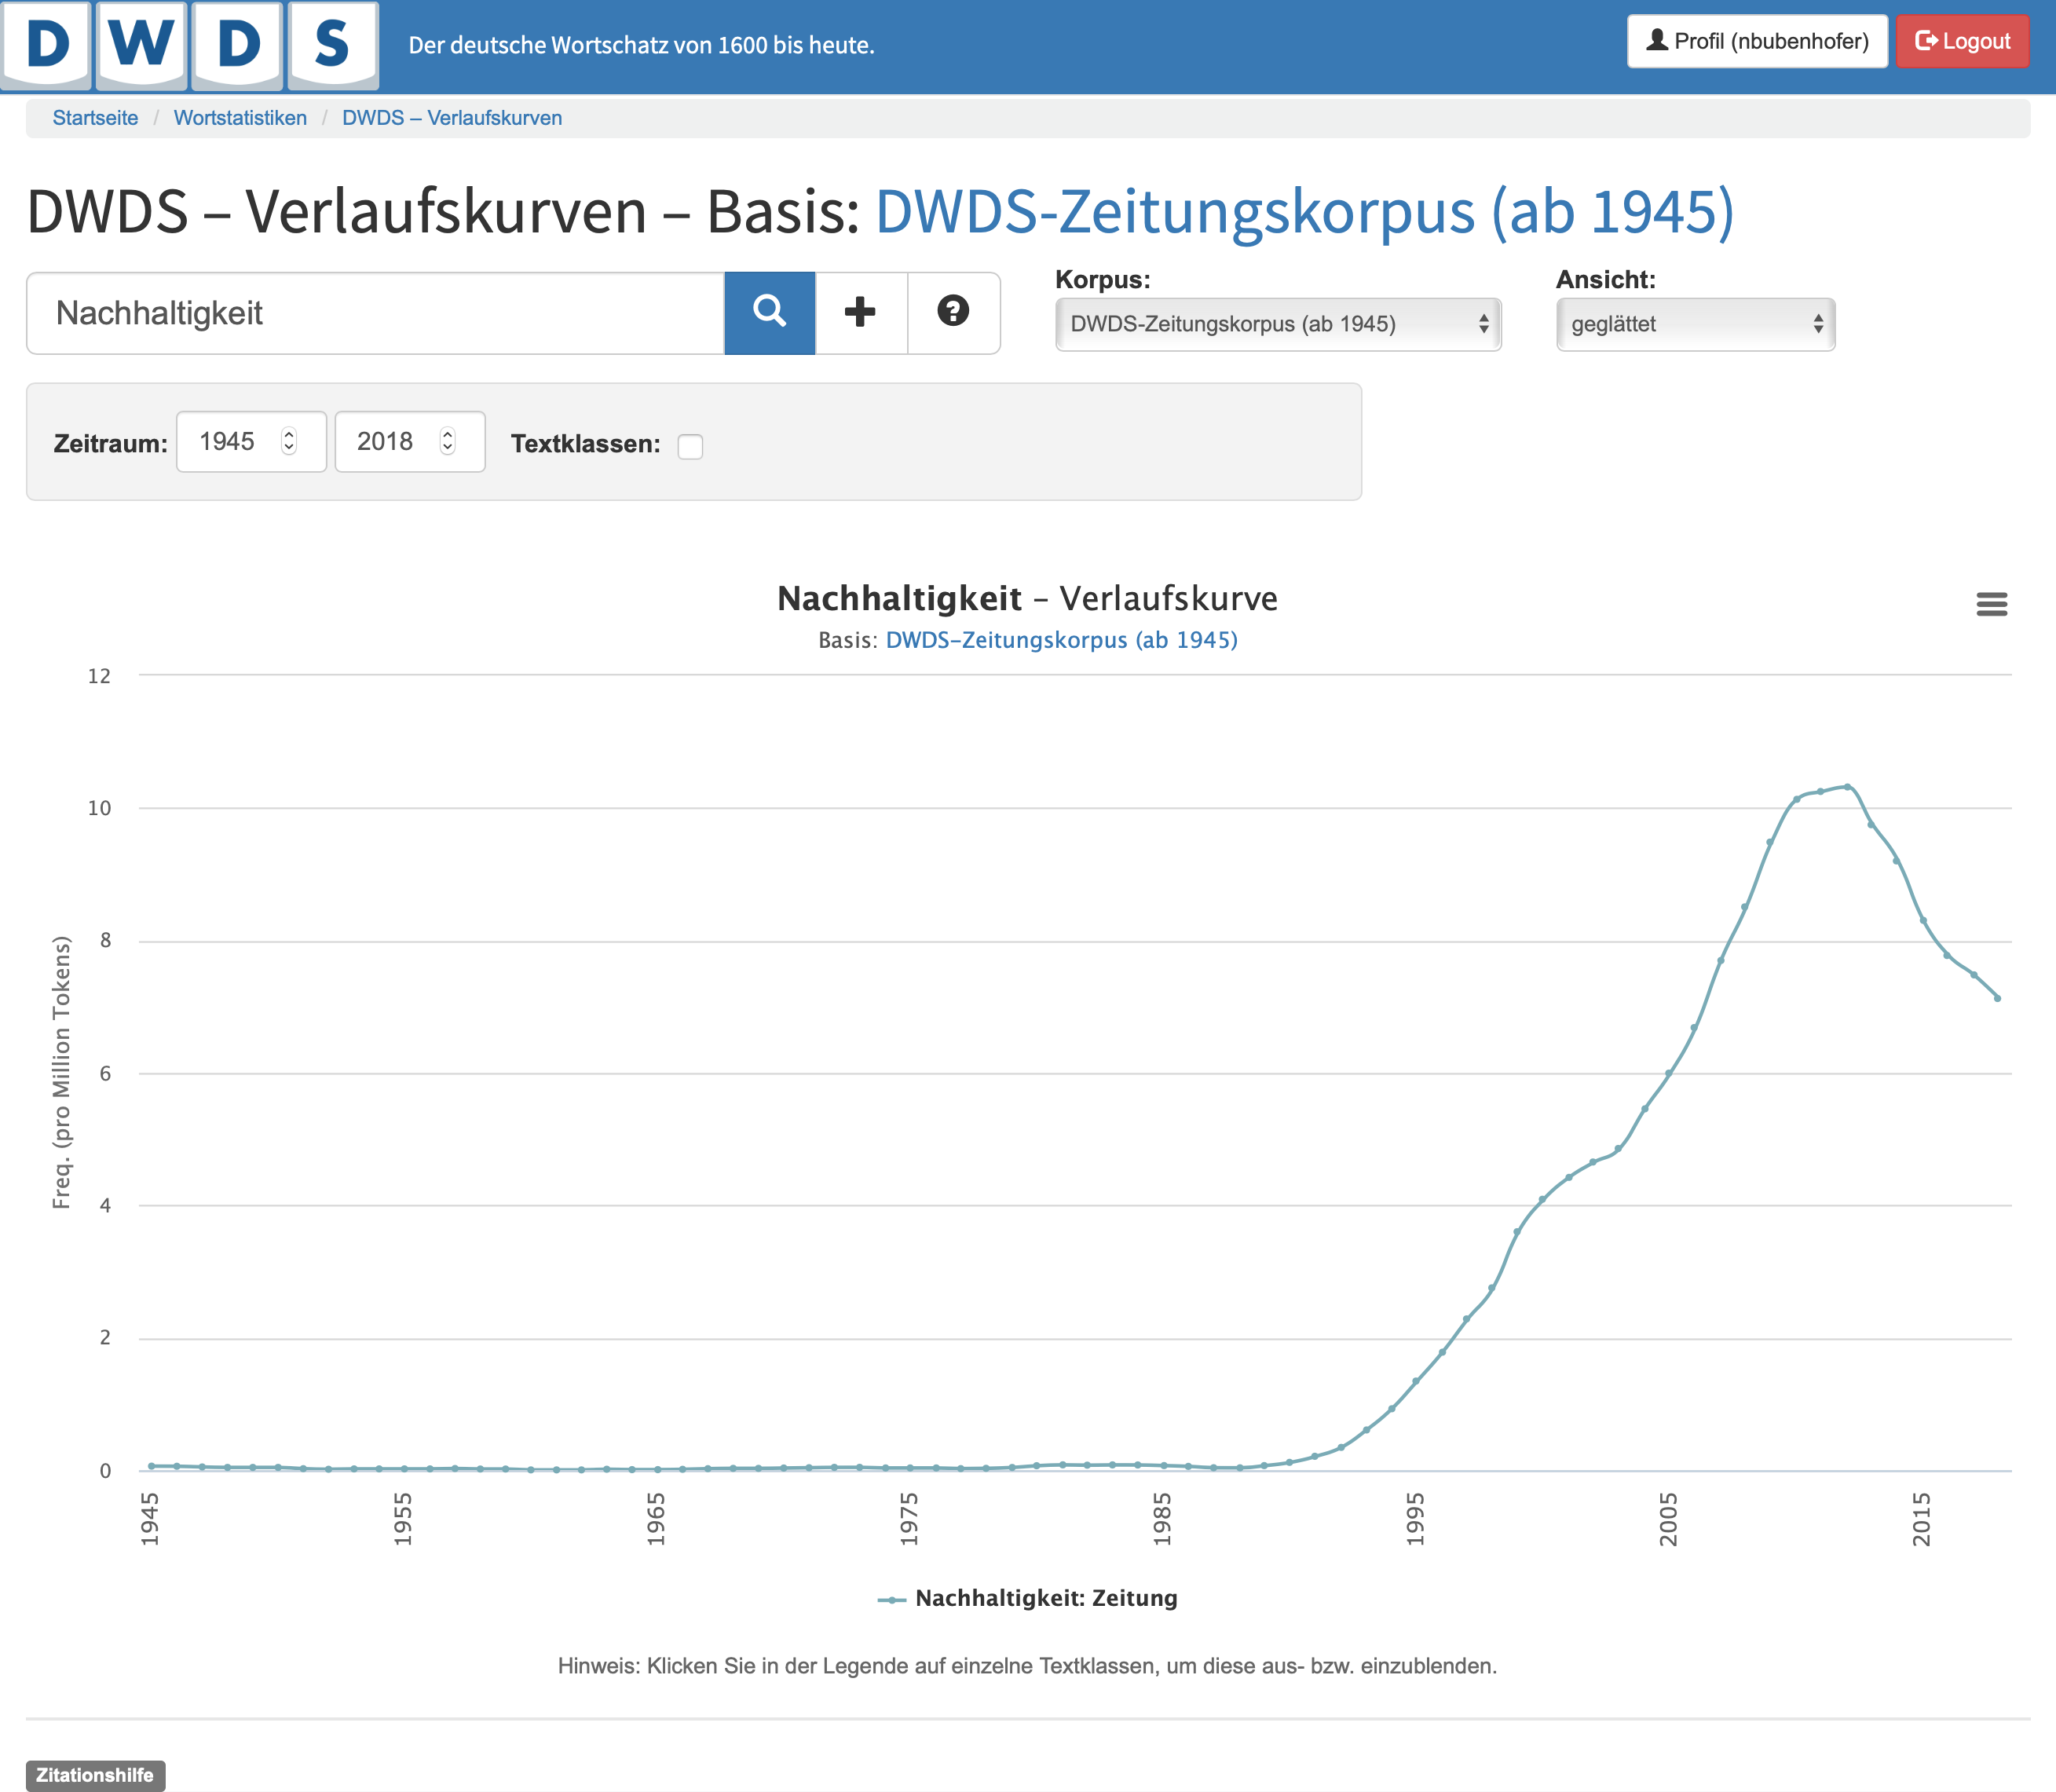Open the chart hamburger export menu
The width and height of the screenshot is (2056, 1792).
(x=1991, y=604)
